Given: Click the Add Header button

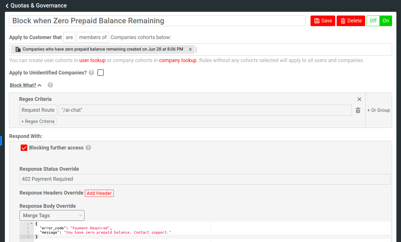Looking at the screenshot, I should pyautogui.click(x=99, y=193).
